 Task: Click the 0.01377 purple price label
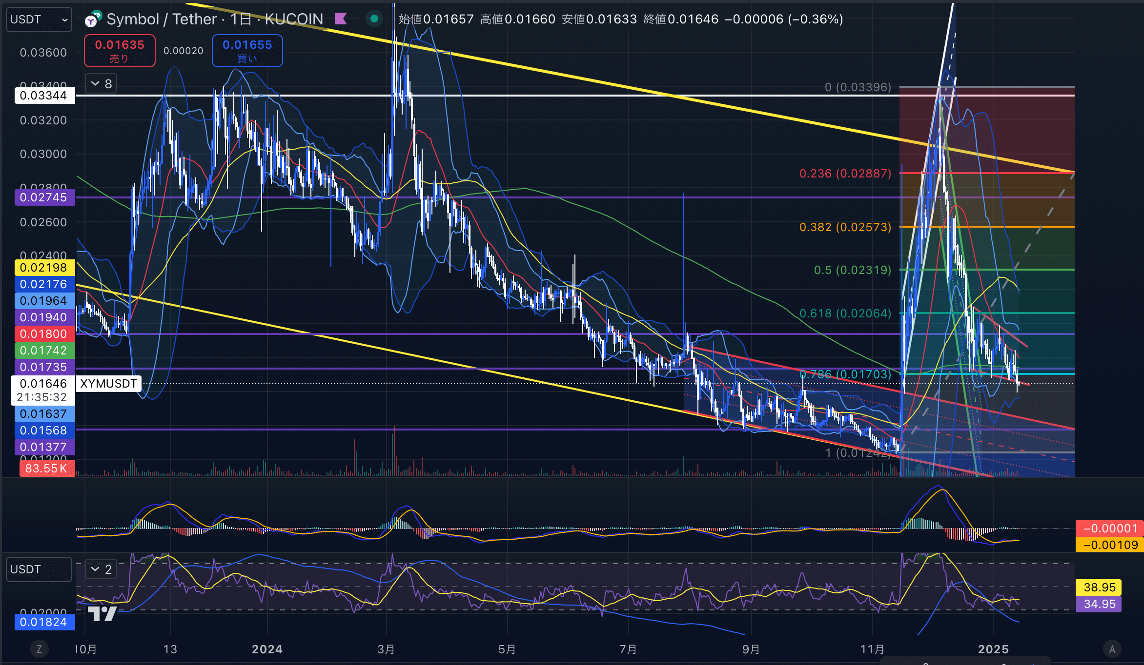pos(45,447)
